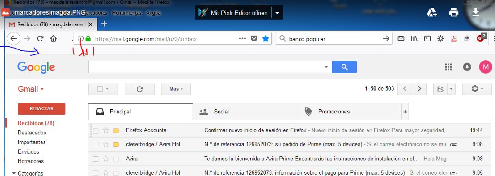Go to older messages page arrow

click(419, 89)
